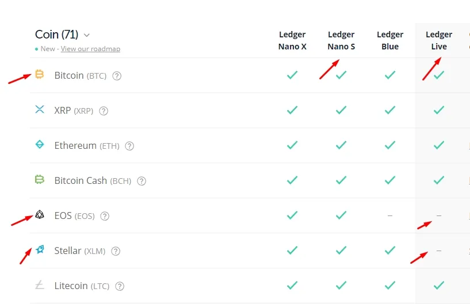Expand the Coin (71) dropdown chevron

[x=87, y=35]
